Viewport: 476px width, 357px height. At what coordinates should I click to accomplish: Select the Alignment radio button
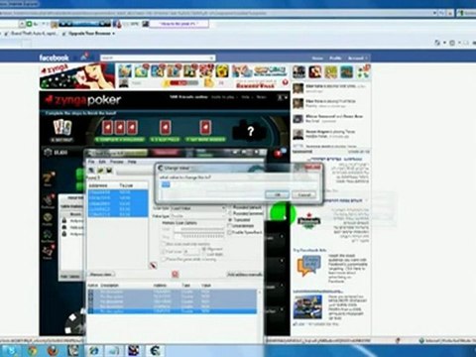tap(204, 249)
